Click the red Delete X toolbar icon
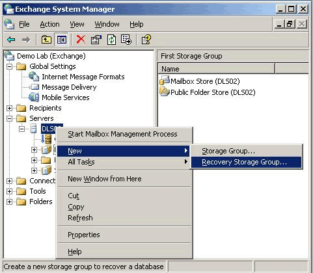This screenshot has width=313, height=273. point(81,40)
